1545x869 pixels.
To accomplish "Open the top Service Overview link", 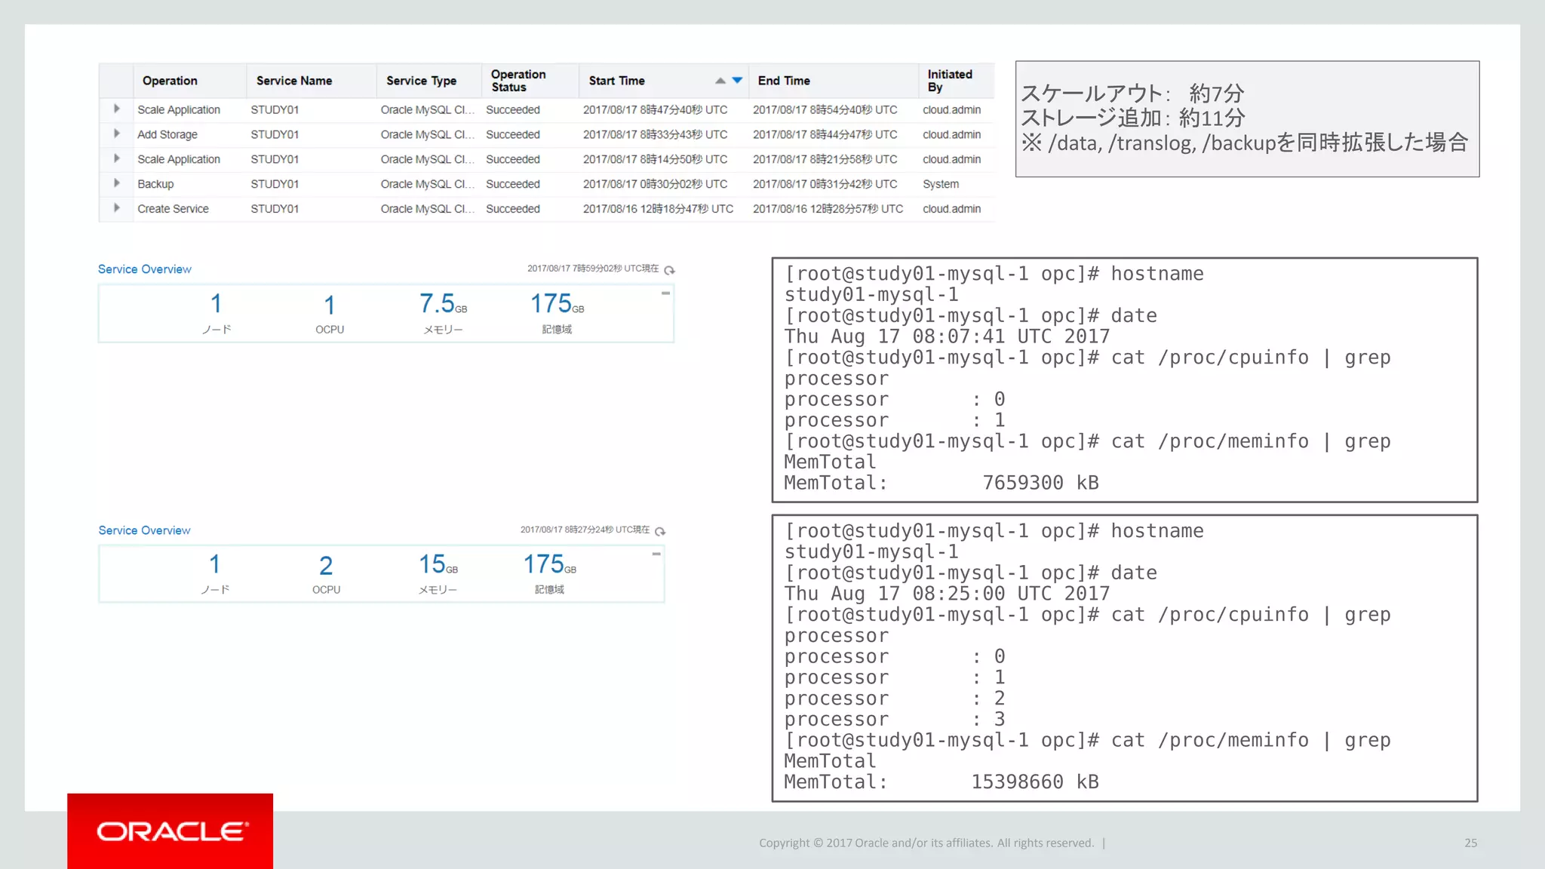I will coord(145,269).
